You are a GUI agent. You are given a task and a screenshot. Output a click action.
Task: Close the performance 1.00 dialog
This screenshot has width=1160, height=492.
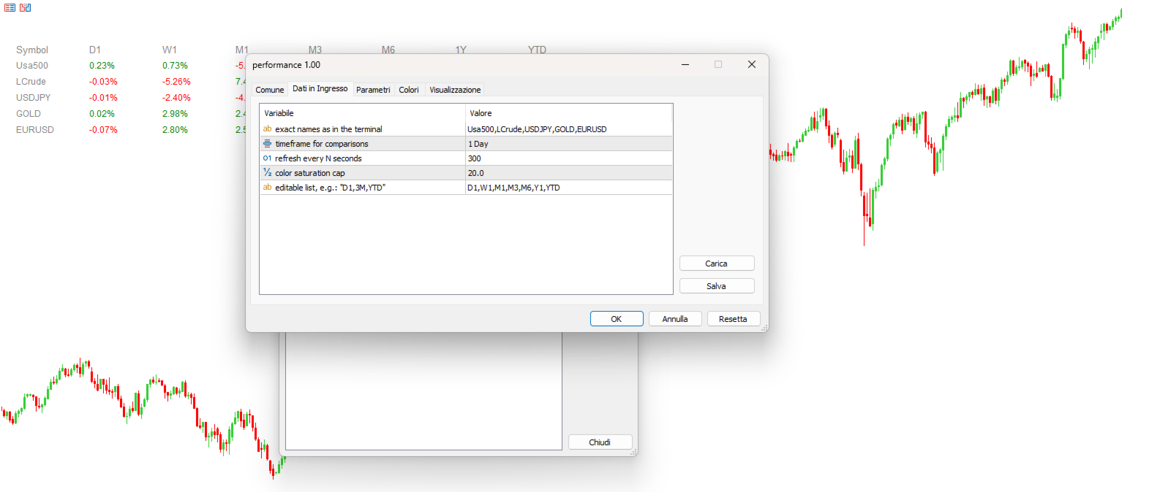coord(751,64)
